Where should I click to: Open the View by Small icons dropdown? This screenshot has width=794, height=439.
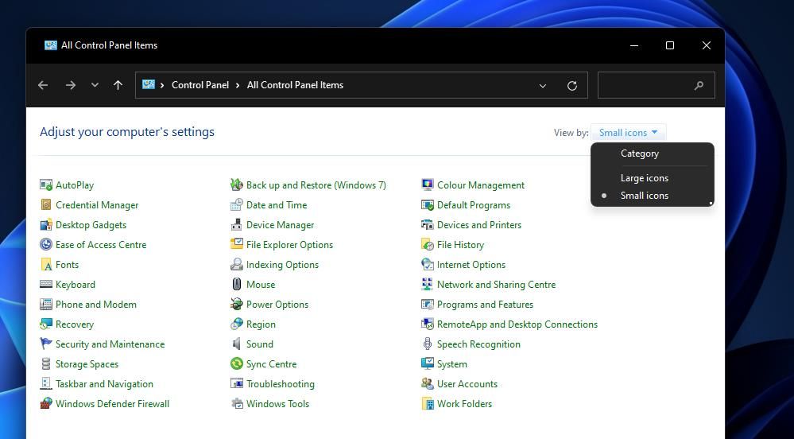629,133
